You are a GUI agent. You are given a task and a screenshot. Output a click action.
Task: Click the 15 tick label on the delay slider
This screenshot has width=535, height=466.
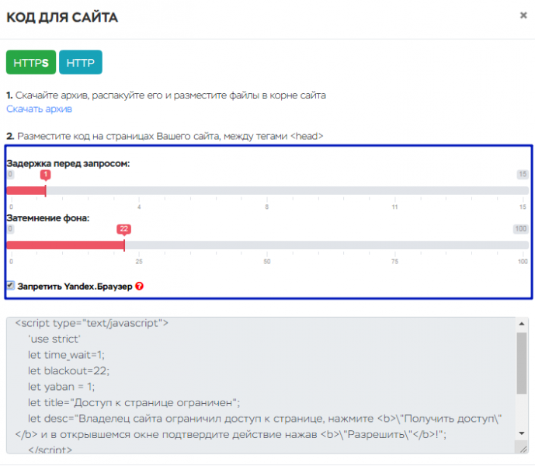pyautogui.click(x=523, y=207)
